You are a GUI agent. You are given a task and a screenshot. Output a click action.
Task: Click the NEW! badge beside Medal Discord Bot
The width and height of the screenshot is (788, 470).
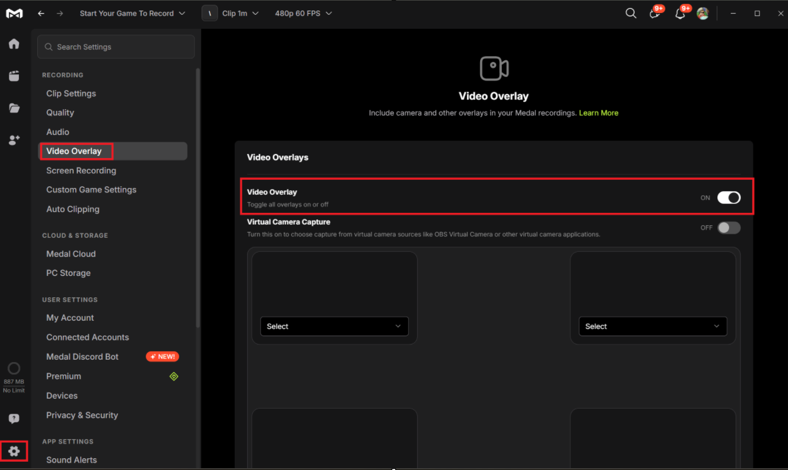point(162,357)
